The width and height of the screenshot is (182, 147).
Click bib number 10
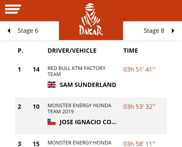pos(36,107)
